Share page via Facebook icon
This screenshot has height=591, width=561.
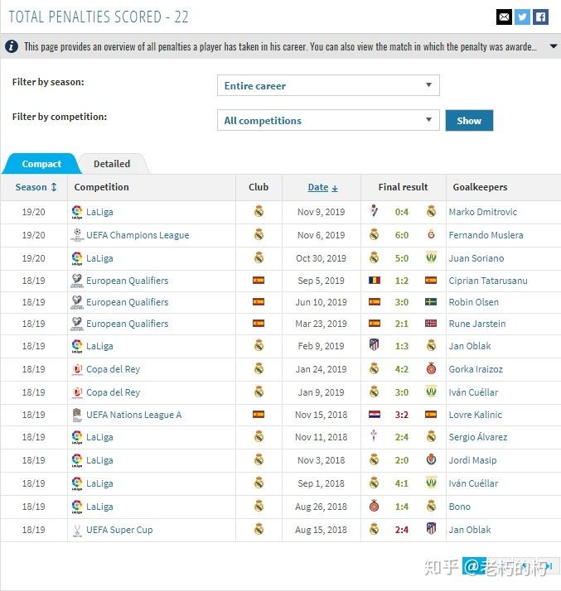540,17
